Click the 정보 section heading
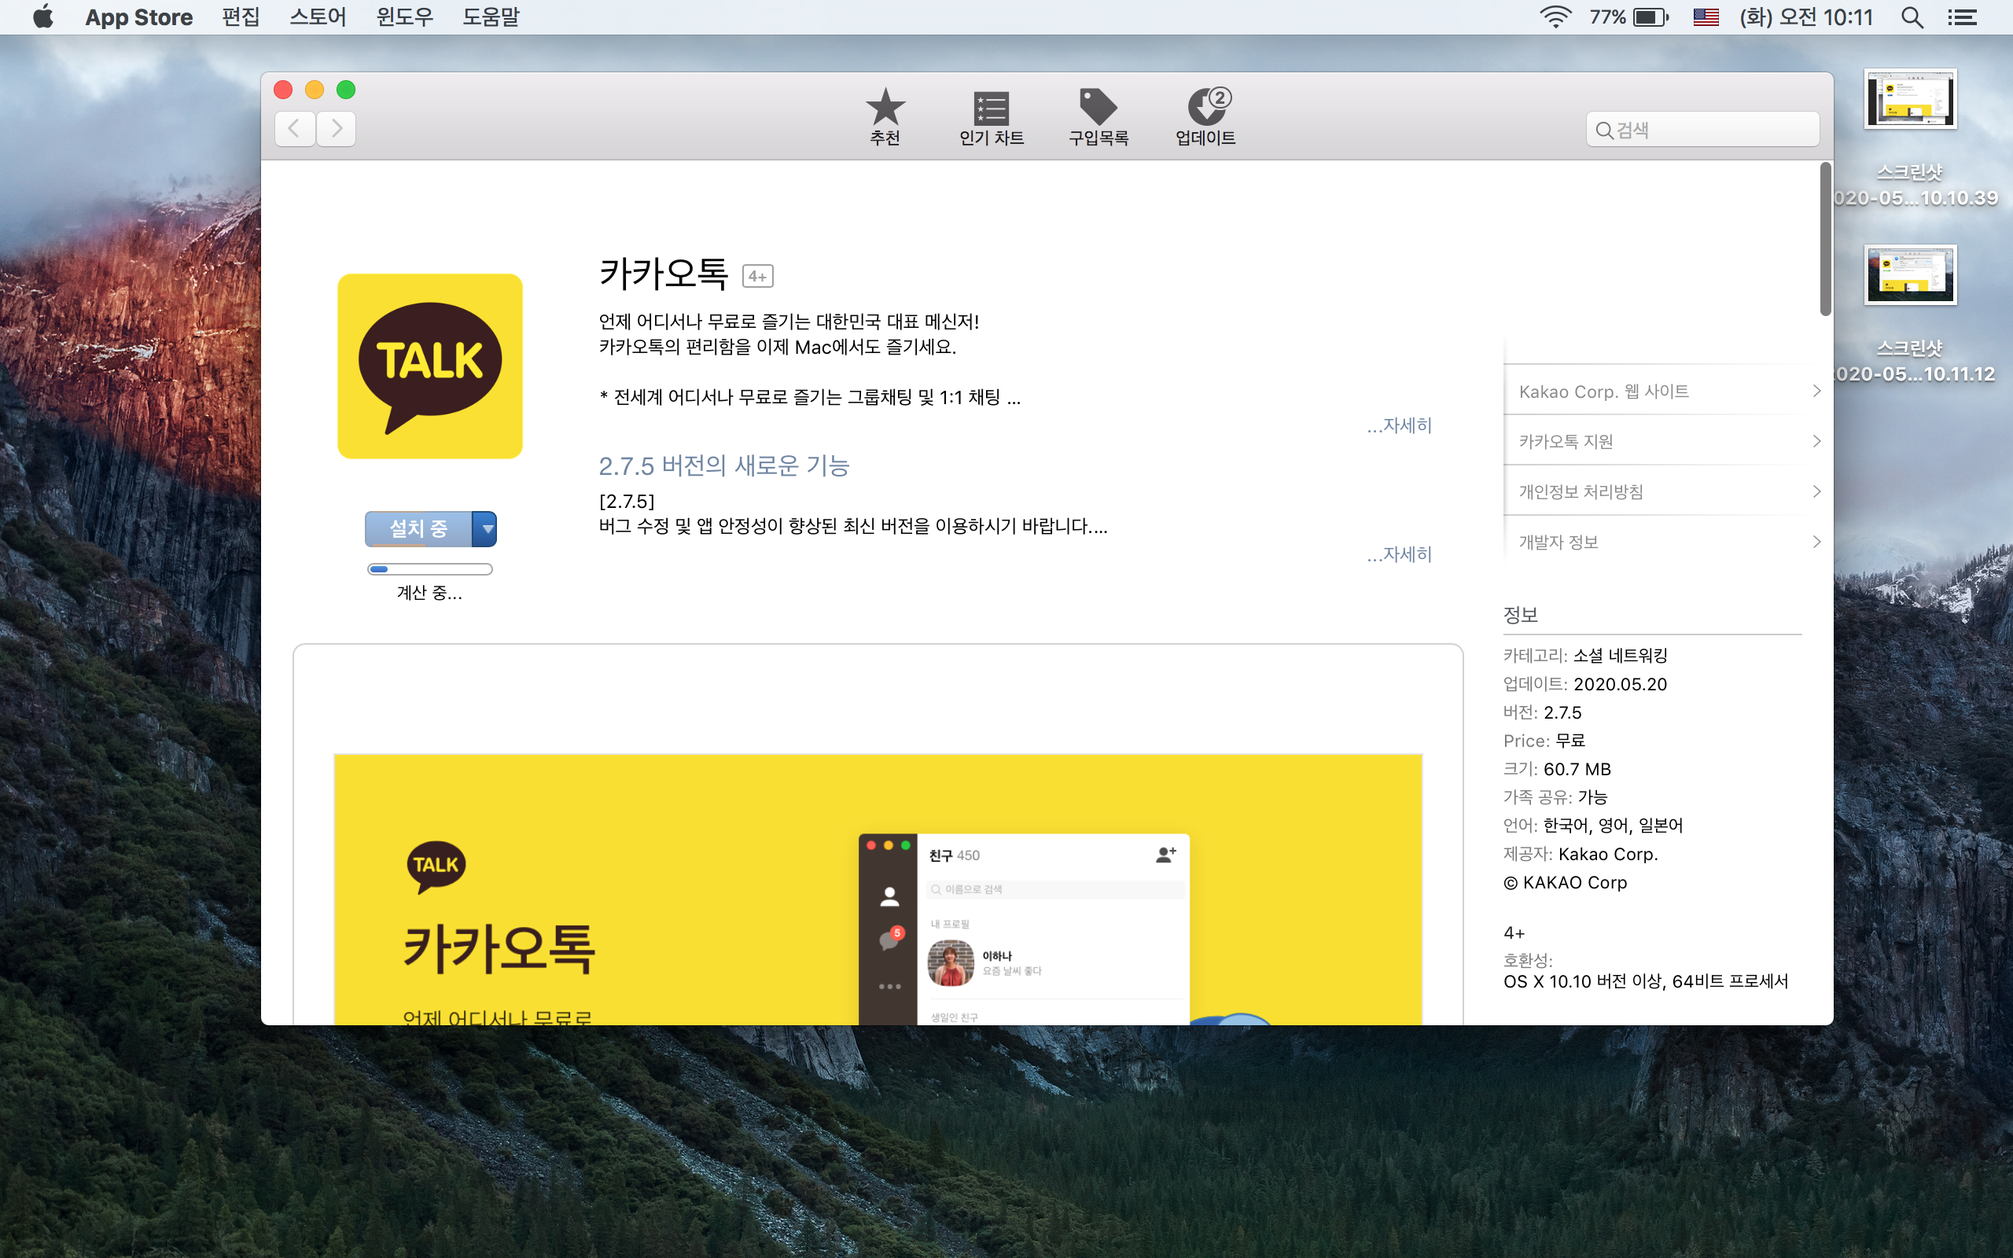 (1521, 615)
